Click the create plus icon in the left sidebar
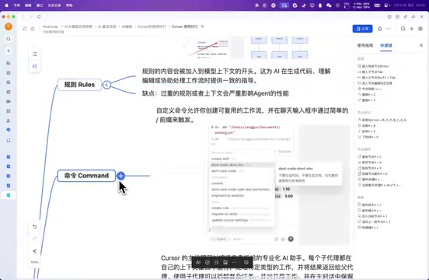This screenshot has height=280, width=429. coord(9,51)
